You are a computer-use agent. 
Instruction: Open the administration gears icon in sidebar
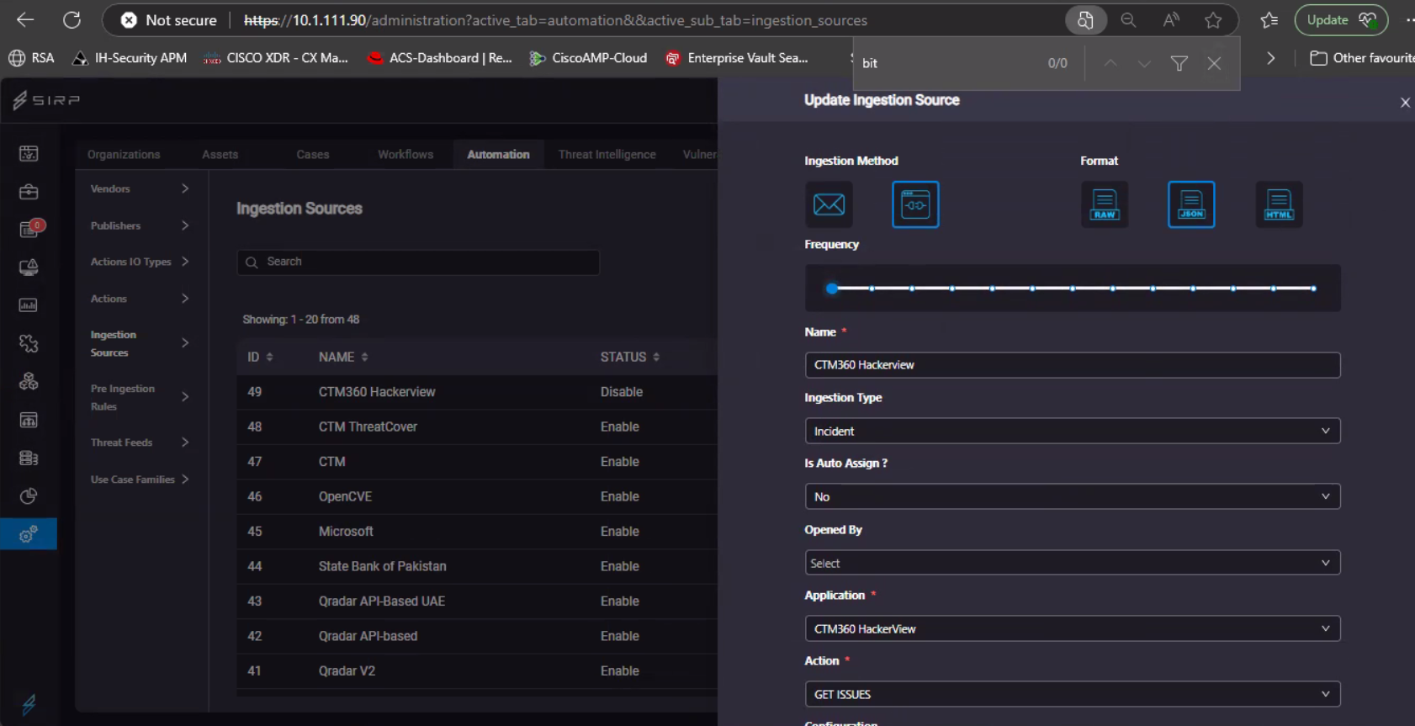[x=29, y=534]
